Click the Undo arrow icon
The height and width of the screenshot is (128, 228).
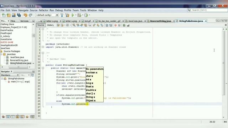tap(25, 15)
